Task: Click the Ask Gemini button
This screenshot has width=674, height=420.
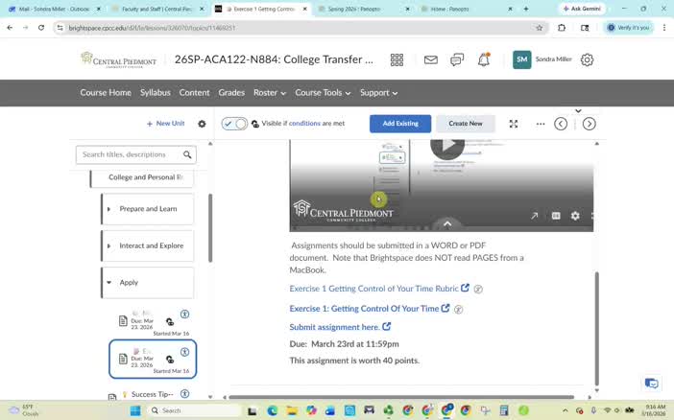Action: [582, 9]
